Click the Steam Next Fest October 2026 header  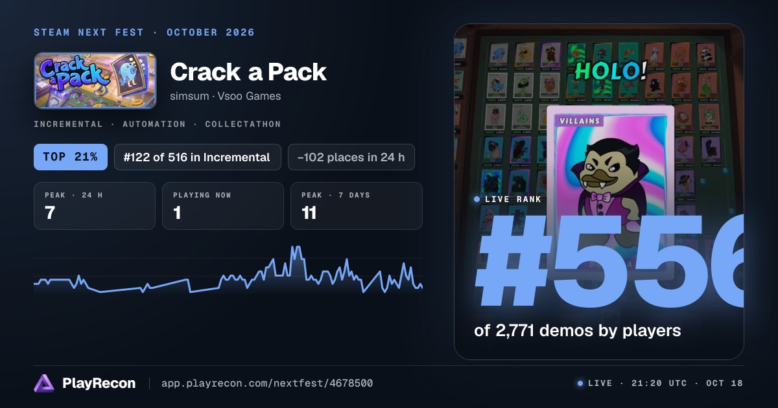(144, 32)
